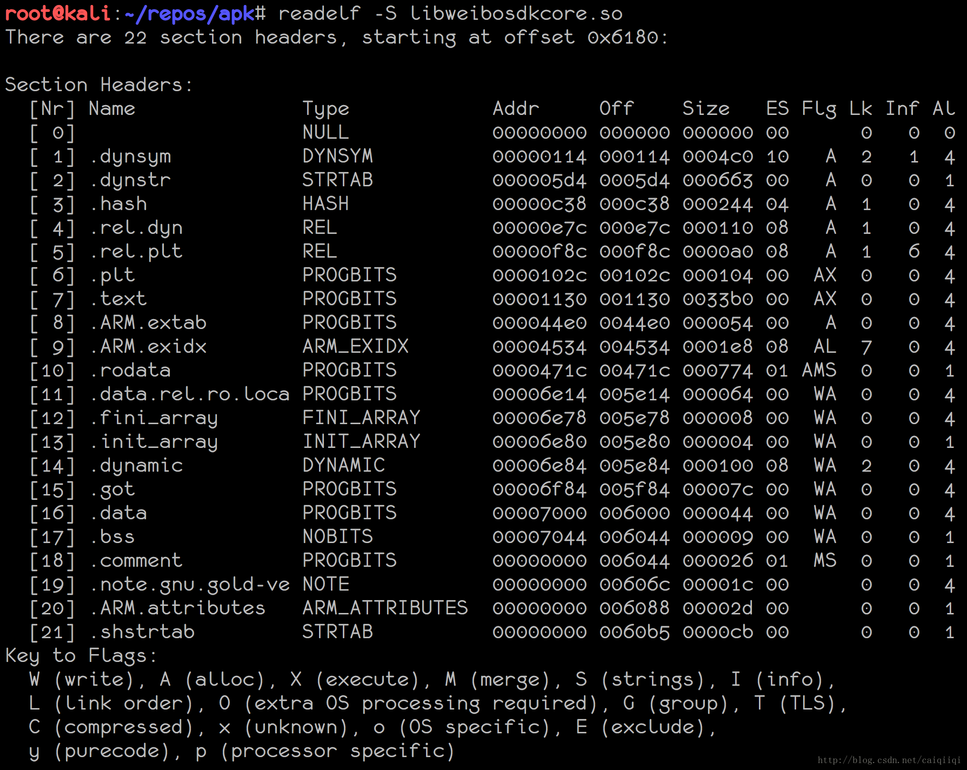The image size is (967, 770).
Task: Click the NULL type entry
Action: point(326,132)
